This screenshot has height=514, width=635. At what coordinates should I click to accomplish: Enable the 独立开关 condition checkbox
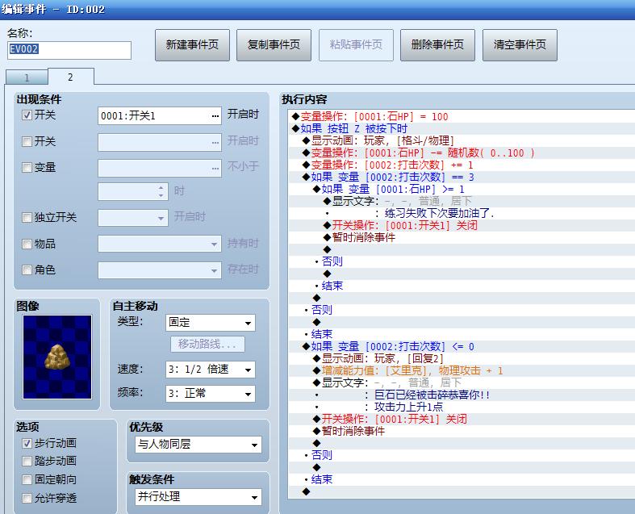pos(27,218)
